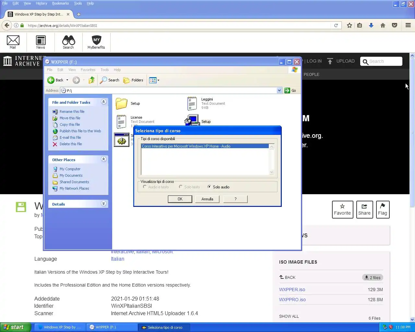The height and width of the screenshot is (332, 415).
Task: Click the Firefox URL address field
Action: coord(178,25)
